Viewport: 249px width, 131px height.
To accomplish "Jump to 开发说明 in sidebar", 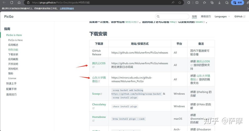I will (13, 64).
